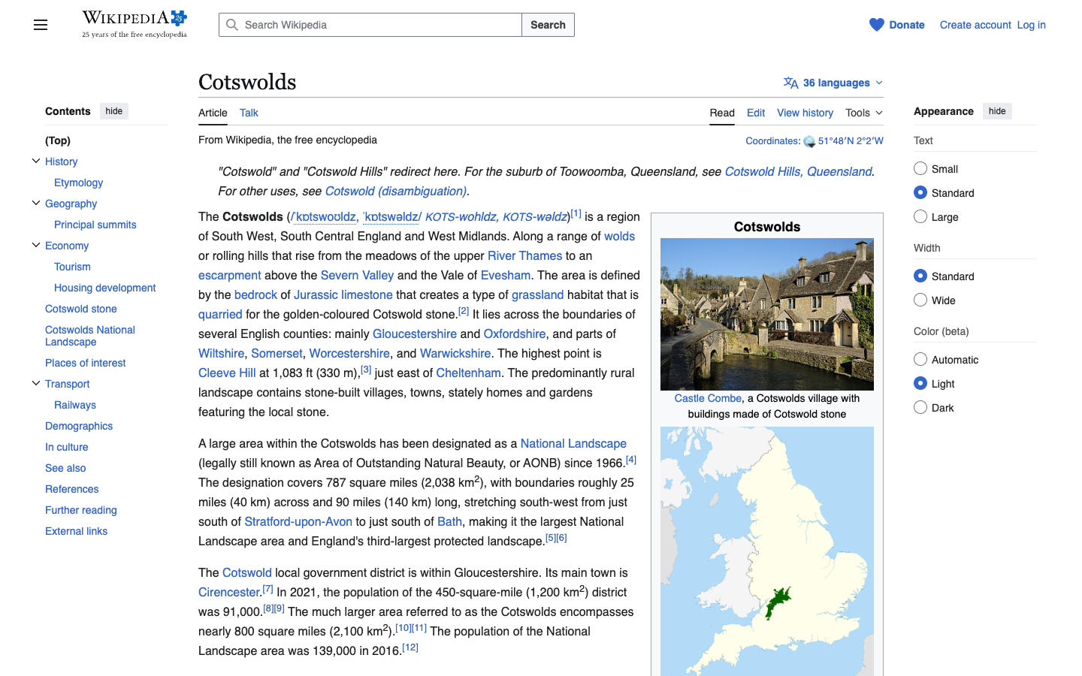Jump to Cotswolds National Landscape in contents
The image size is (1082, 676).
click(90, 336)
